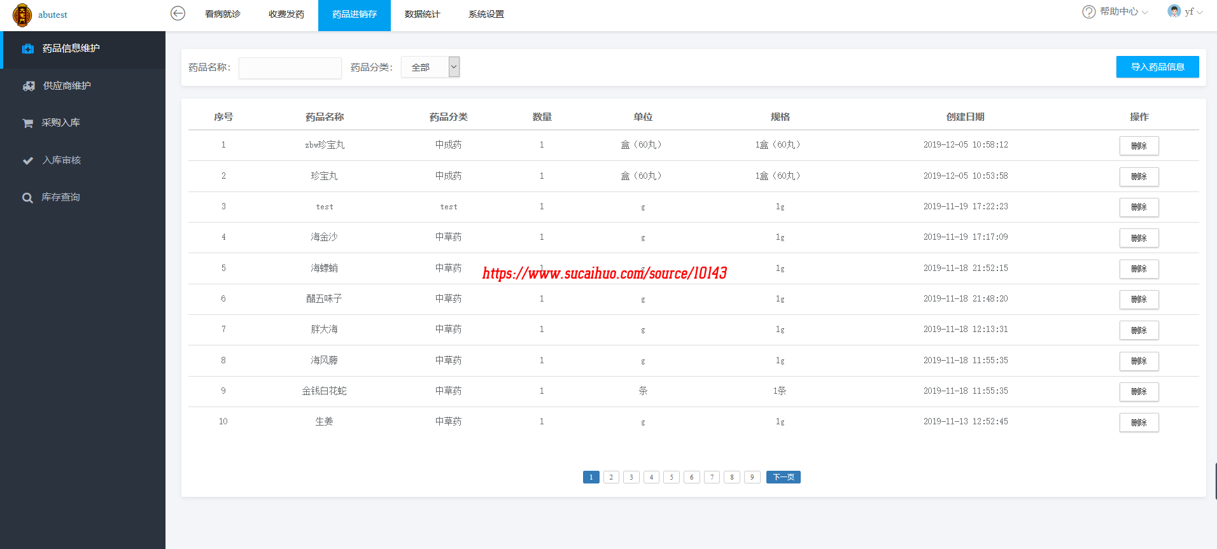Viewport: 1217px width, 549px height.
Task: Click the magnifier icon for 库存查询
Action: (27, 198)
